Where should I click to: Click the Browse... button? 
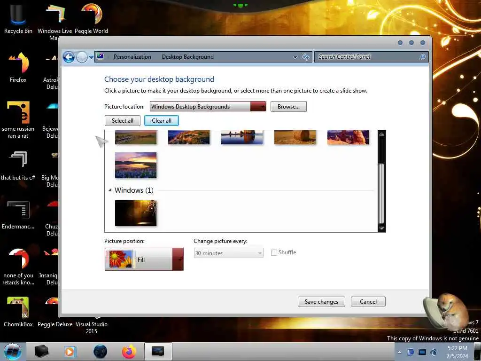[x=288, y=107]
